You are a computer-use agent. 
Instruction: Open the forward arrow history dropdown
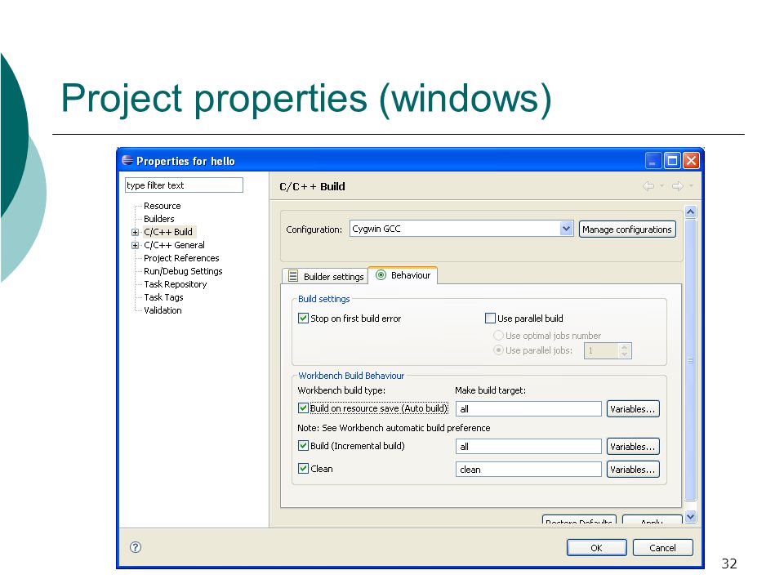click(691, 186)
